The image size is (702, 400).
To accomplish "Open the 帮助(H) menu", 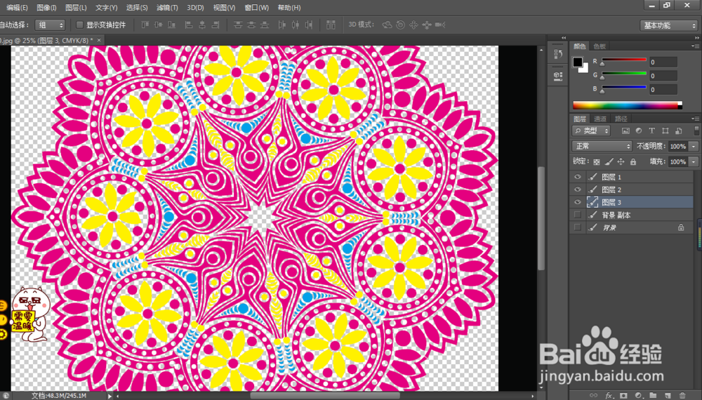I will tap(289, 8).
